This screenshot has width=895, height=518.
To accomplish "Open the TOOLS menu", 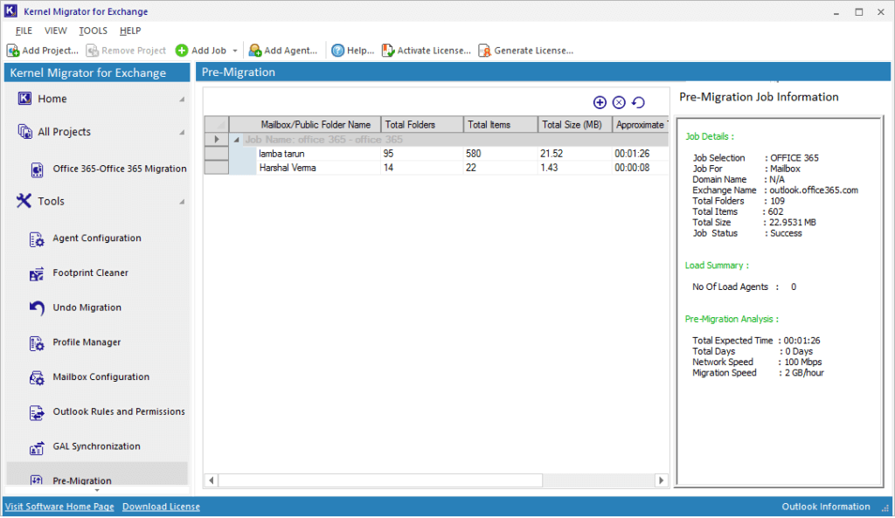I will (x=93, y=30).
